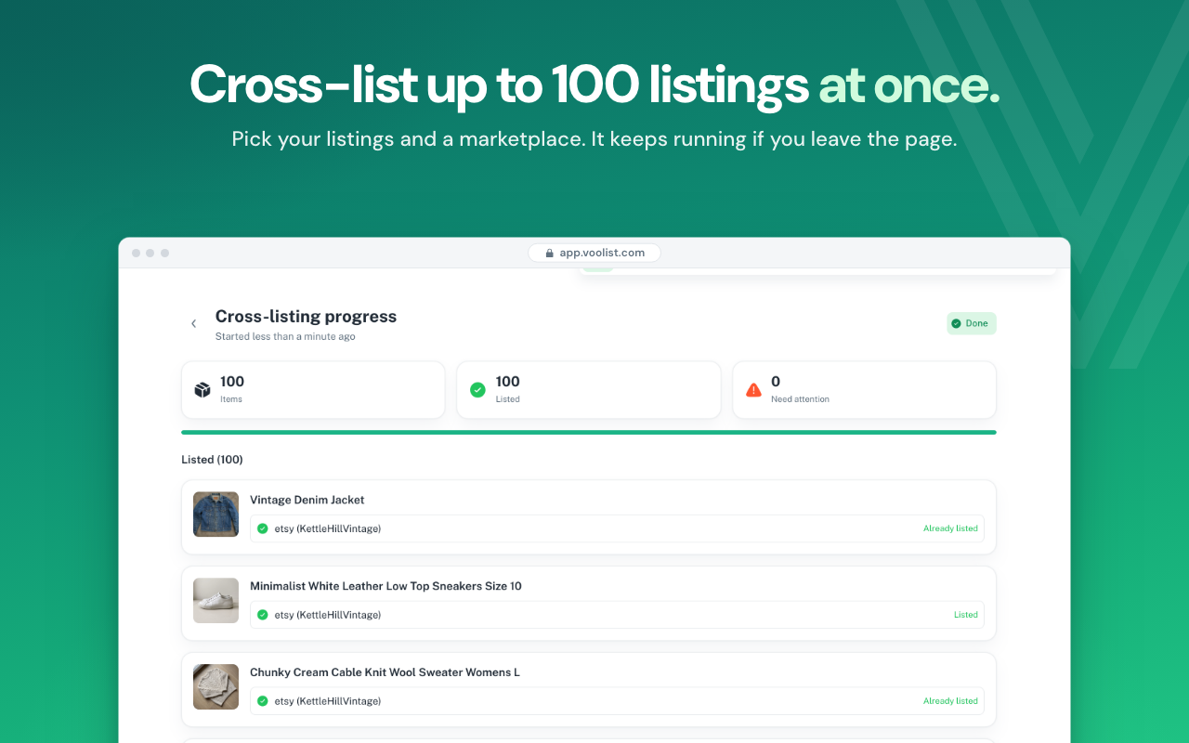
Task: Open the cream cable knit sweater thumbnail
Action: tap(216, 686)
